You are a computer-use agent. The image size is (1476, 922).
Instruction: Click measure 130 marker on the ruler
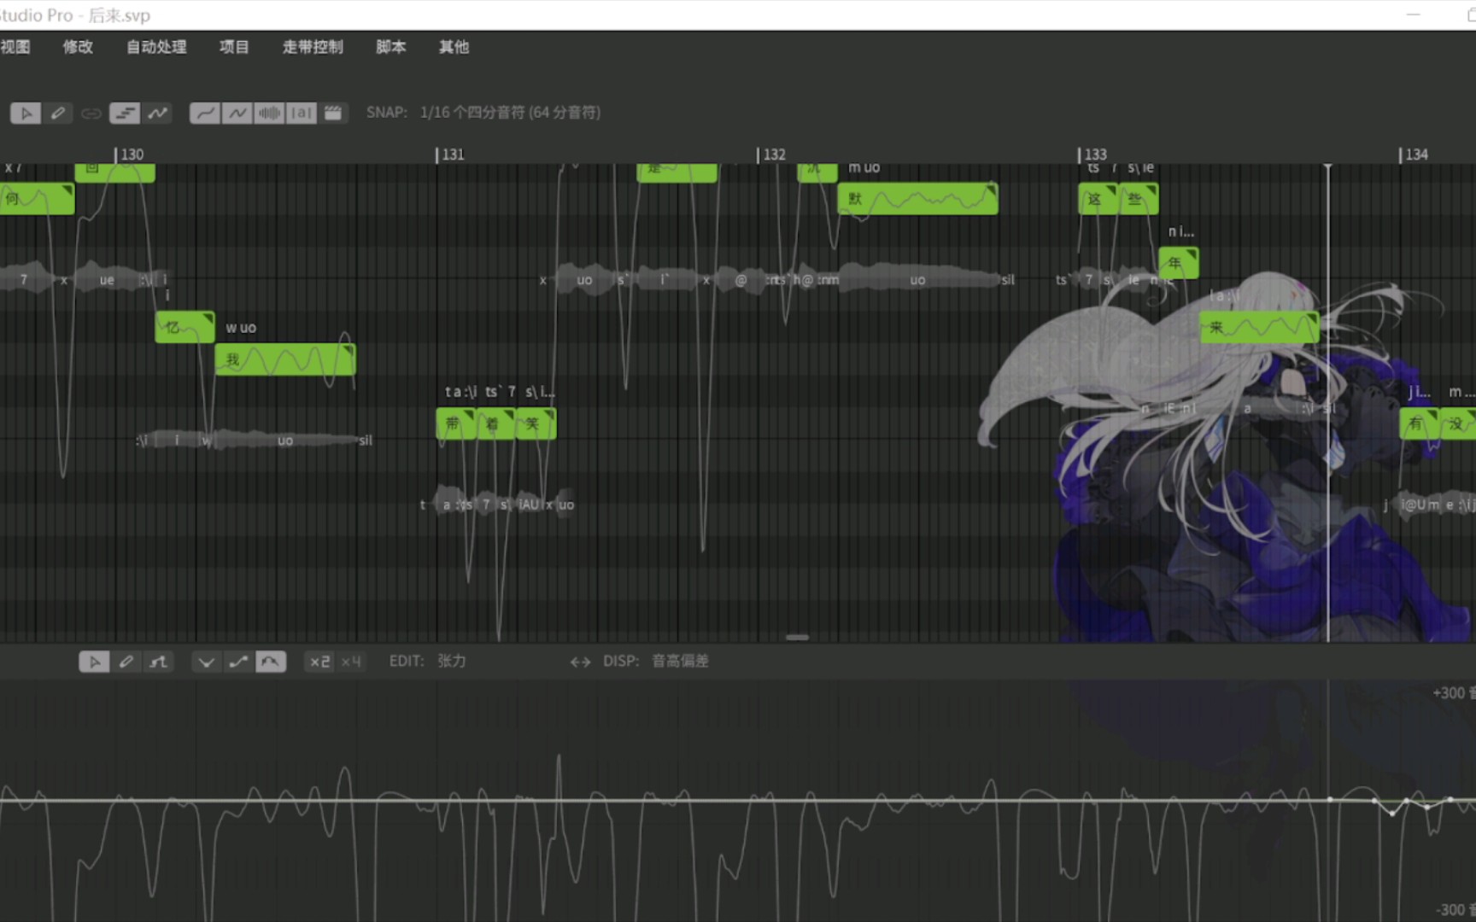point(130,155)
